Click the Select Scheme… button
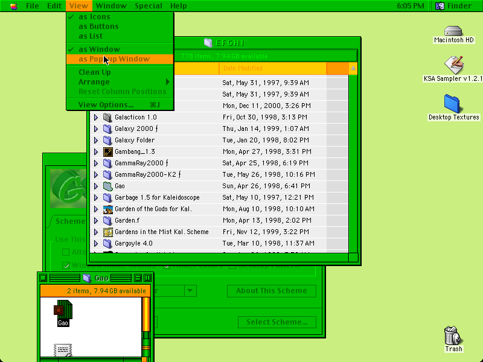The image size is (483, 362). click(277, 322)
